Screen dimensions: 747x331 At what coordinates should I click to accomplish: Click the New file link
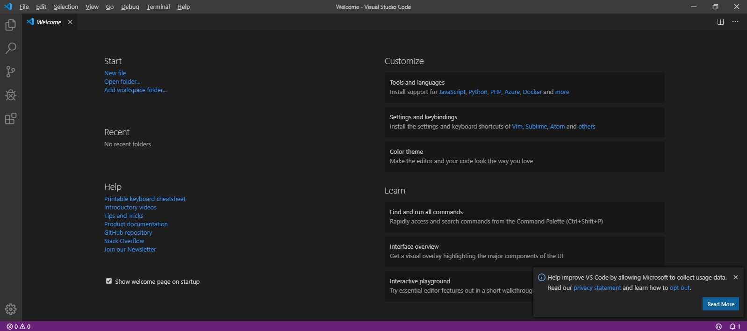click(x=115, y=73)
